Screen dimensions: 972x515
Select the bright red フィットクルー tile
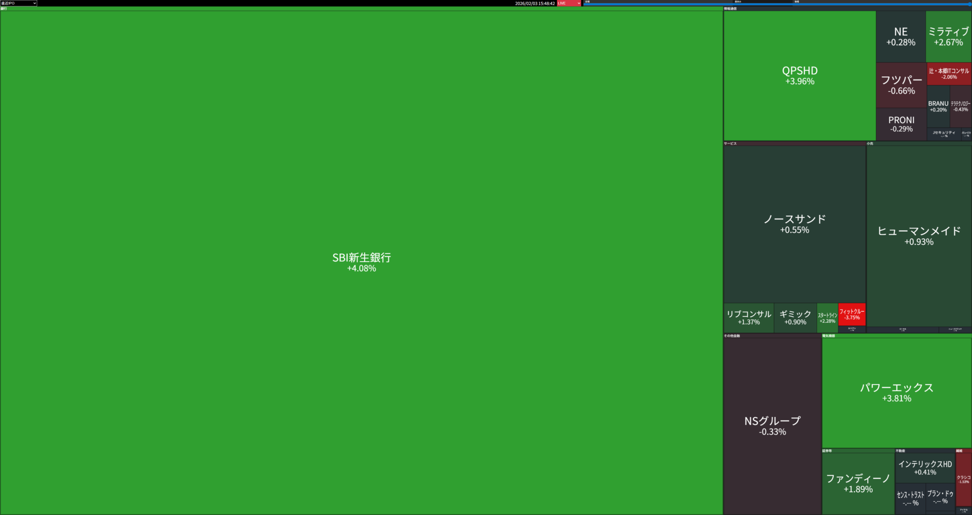(852, 314)
